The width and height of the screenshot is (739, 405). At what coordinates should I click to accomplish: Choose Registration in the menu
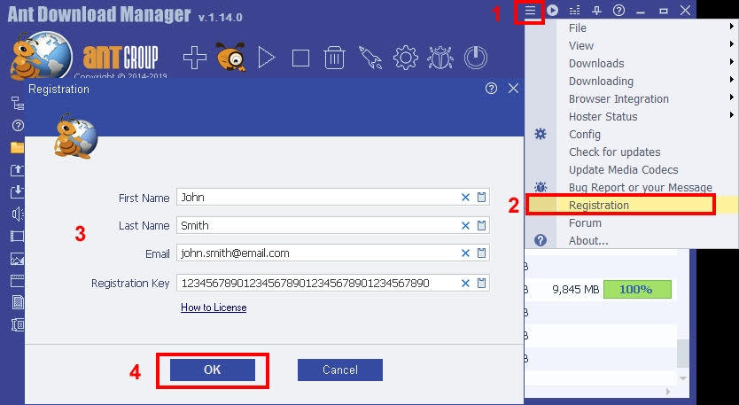pos(631,205)
